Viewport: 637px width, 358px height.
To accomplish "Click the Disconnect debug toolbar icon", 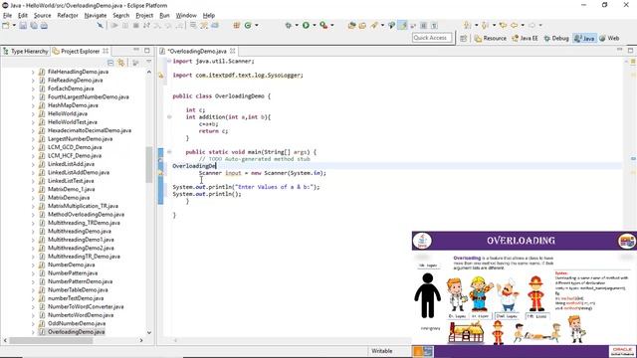I will 146,25.
